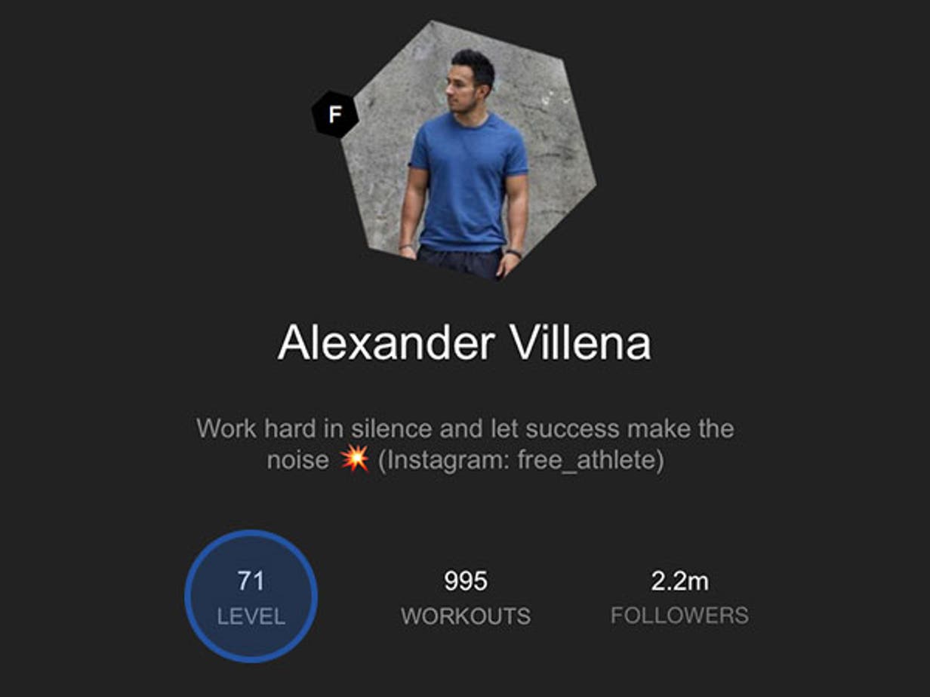
Task: Click the first name Alexander in the title
Action: coord(386,344)
